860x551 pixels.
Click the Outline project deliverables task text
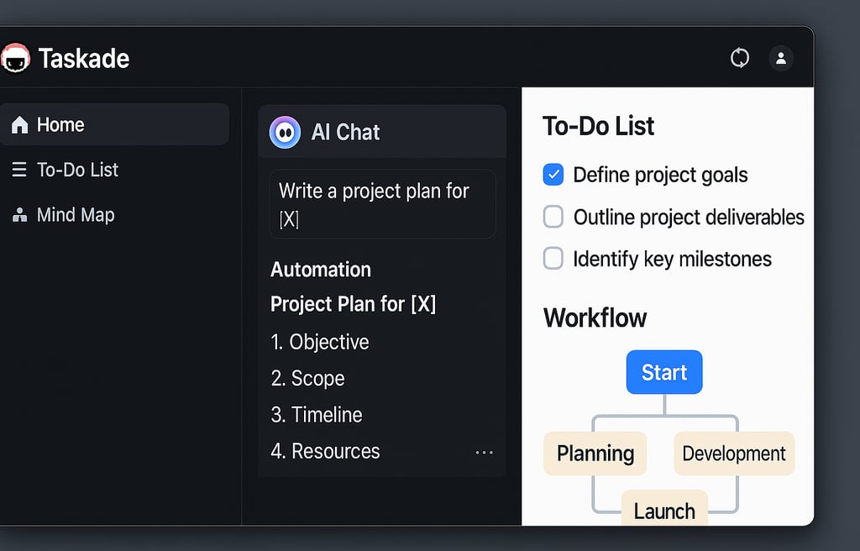(x=689, y=218)
